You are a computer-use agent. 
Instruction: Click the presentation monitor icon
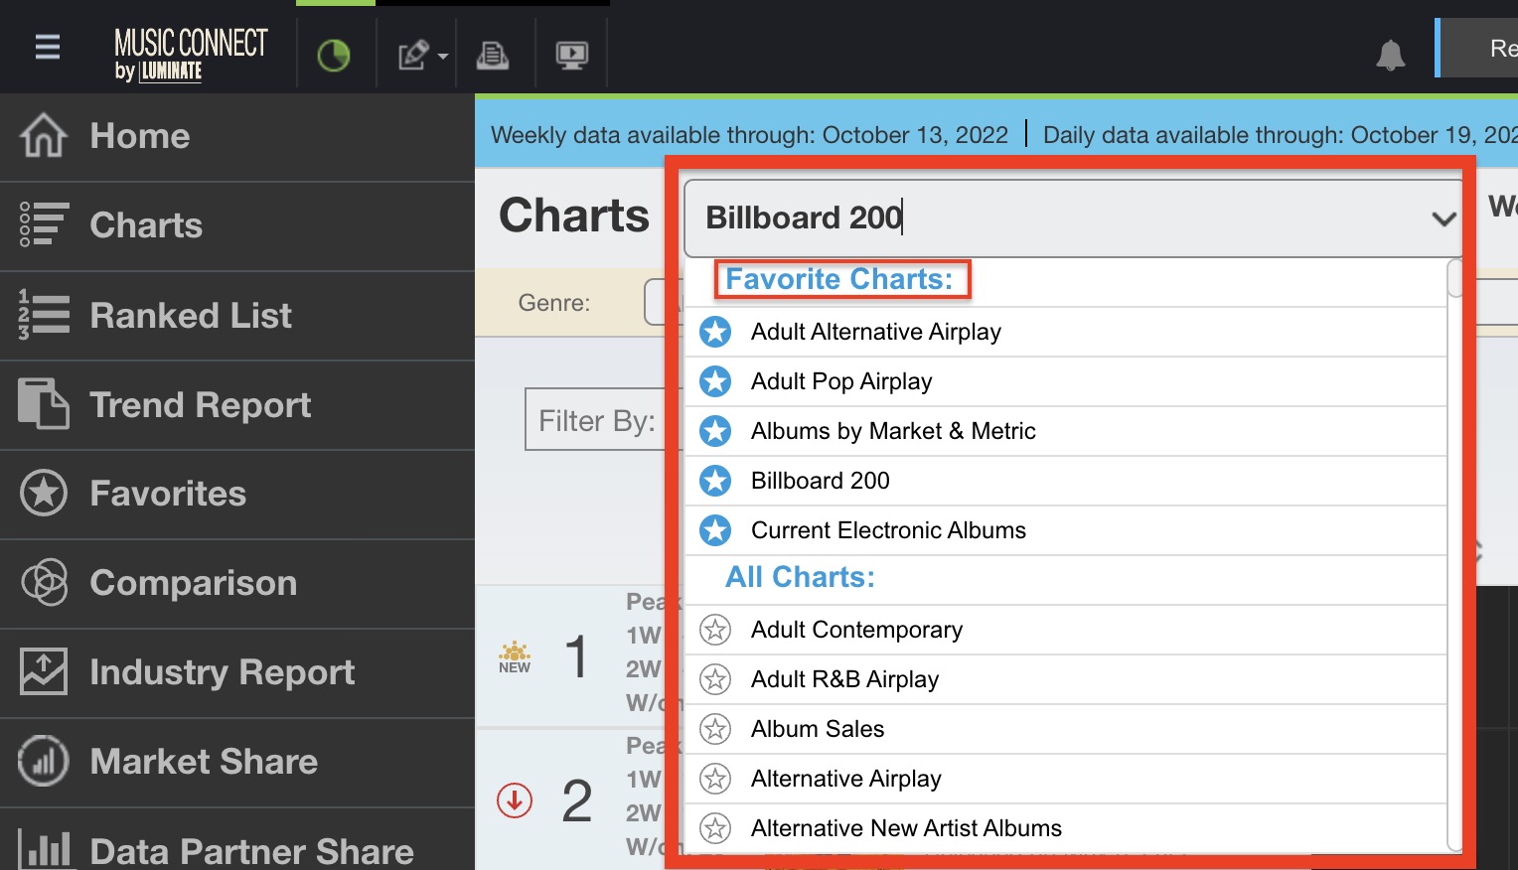click(572, 55)
